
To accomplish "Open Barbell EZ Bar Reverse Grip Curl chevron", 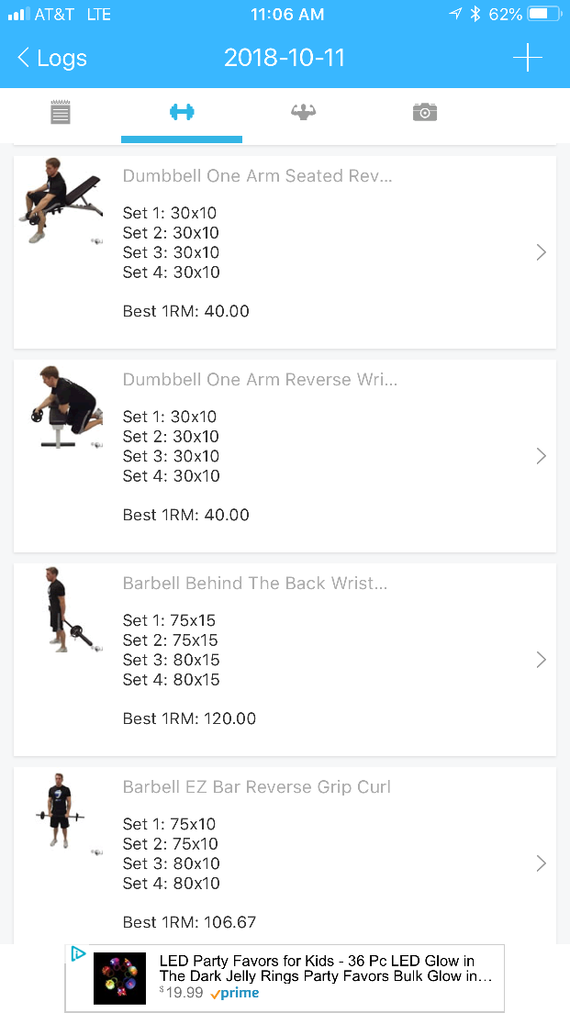I will (x=541, y=863).
